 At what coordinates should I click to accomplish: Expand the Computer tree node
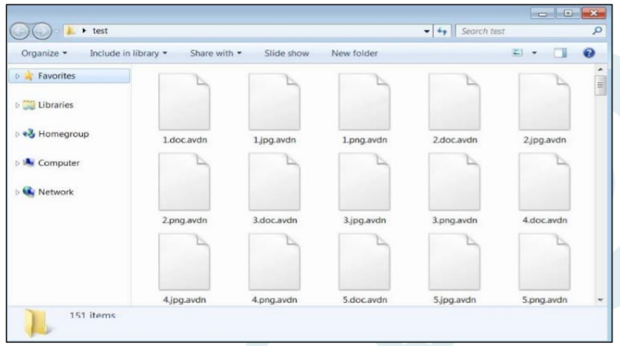17,163
